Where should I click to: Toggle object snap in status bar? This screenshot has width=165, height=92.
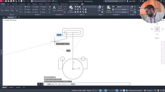pos(117,90)
